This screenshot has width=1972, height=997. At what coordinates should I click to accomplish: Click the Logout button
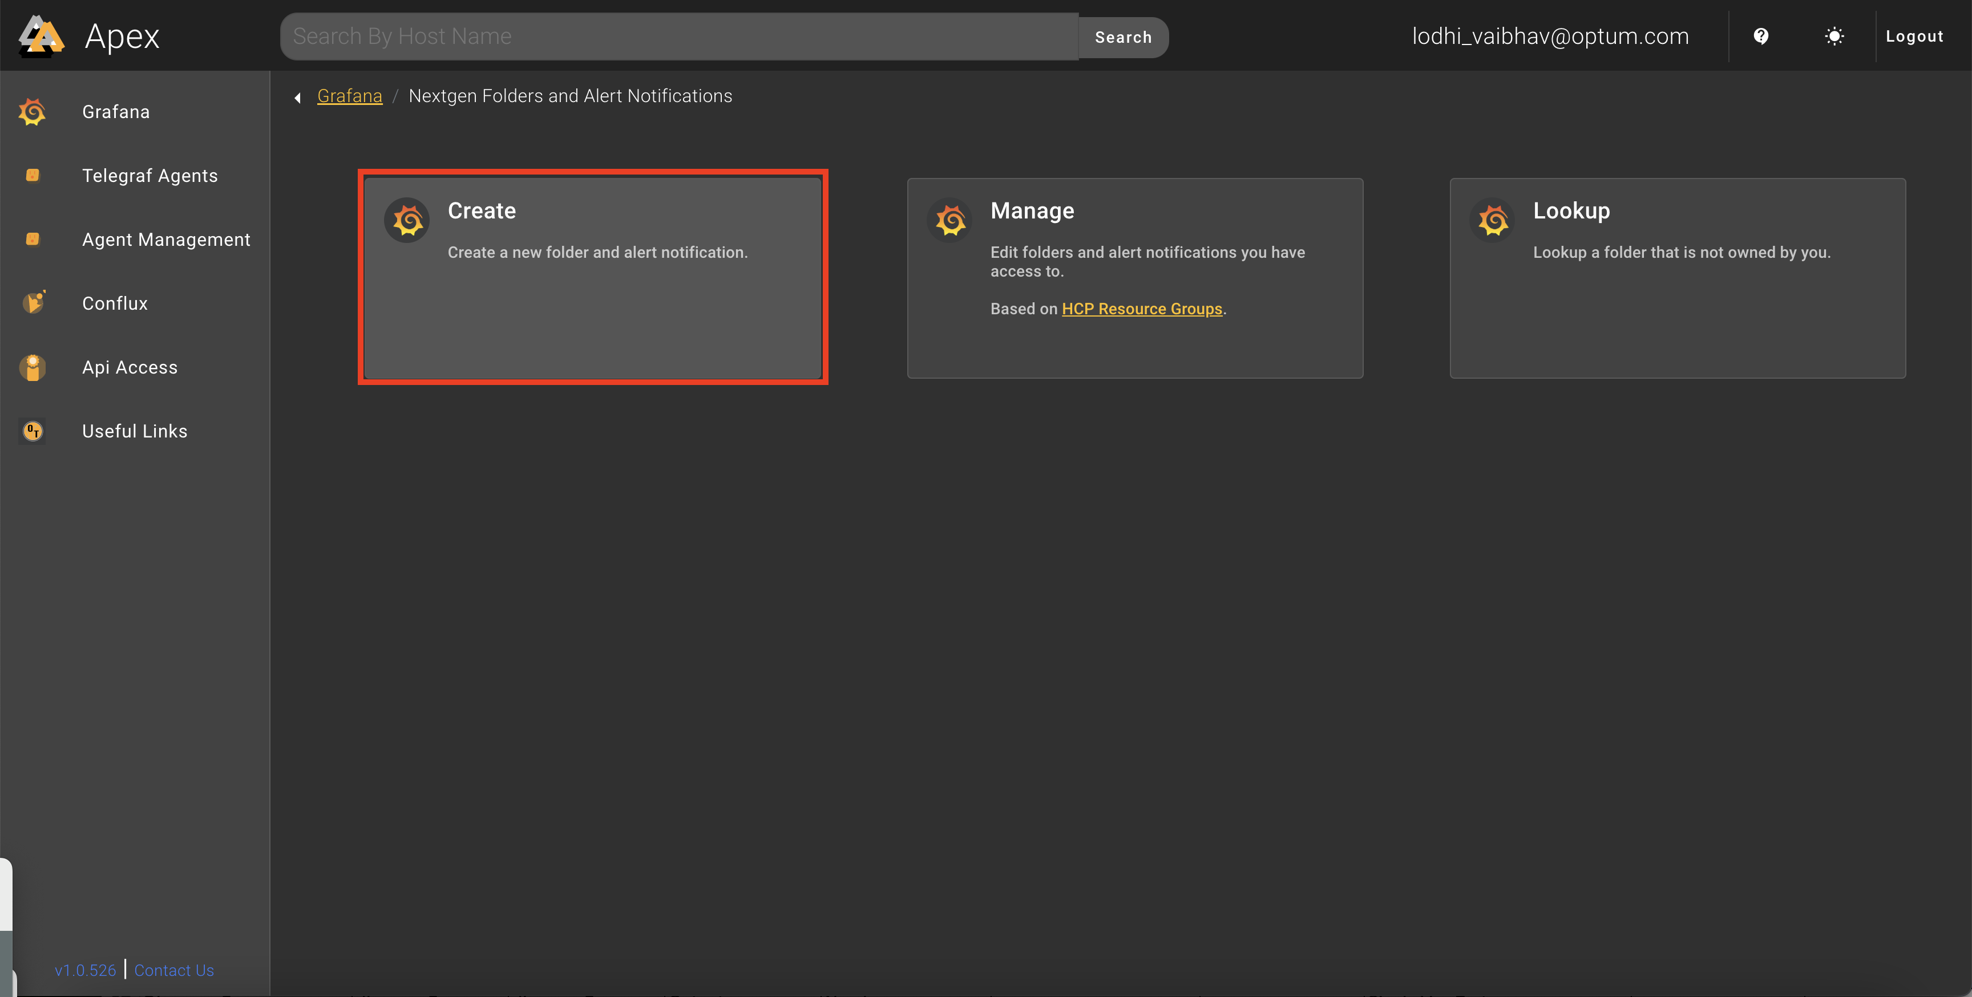pos(1914,36)
